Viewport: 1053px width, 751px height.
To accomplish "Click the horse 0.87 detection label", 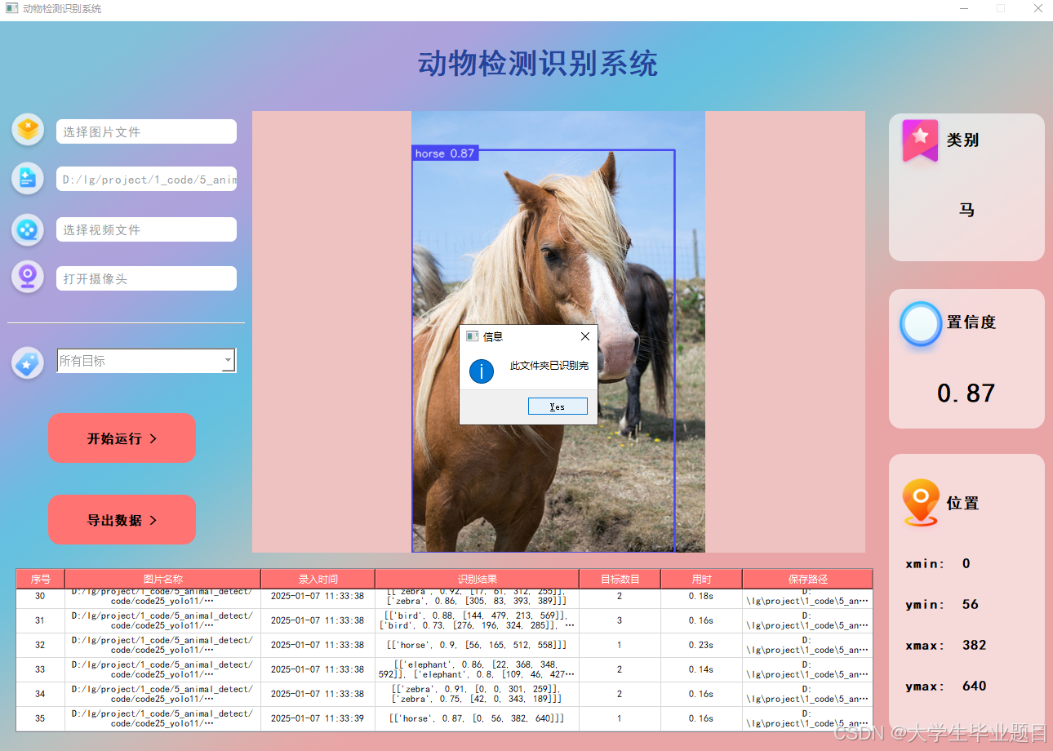I will tap(445, 153).
